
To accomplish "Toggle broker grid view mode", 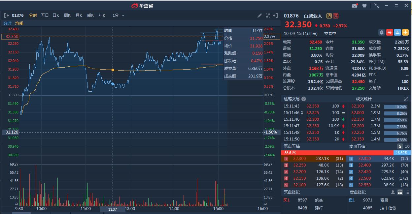I will click(x=407, y=192).
